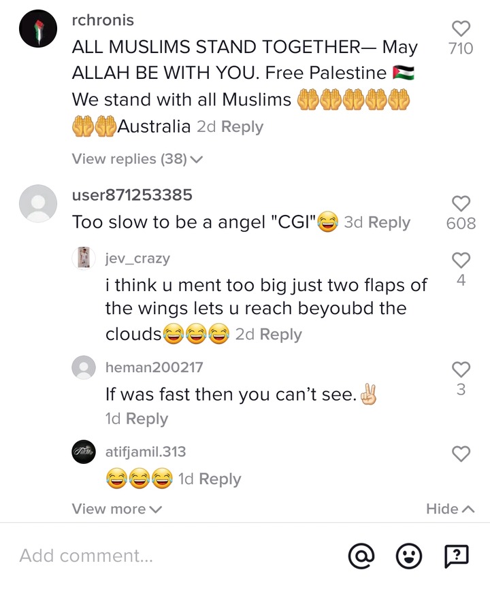Open jev_crazy's profile thumbnail

tap(84, 258)
